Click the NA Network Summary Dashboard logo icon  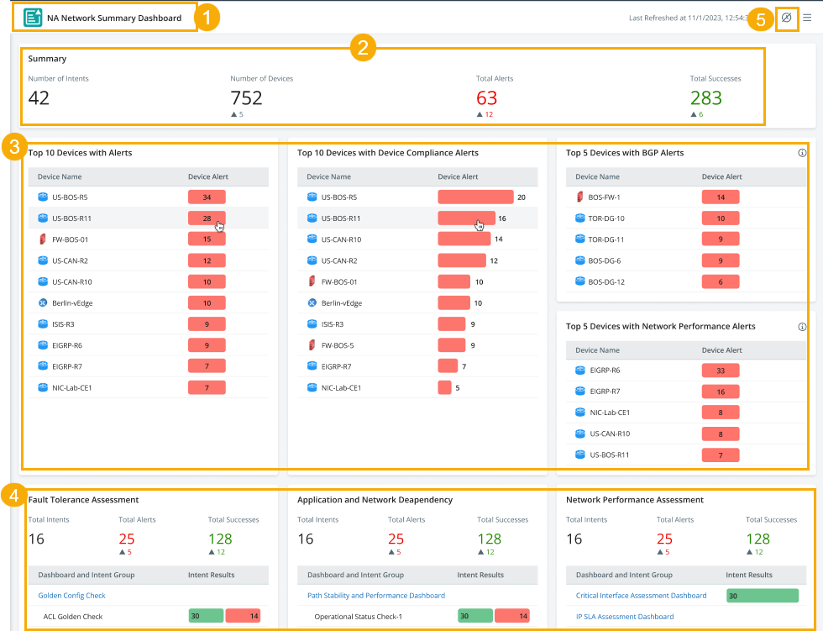(x=33, y=18)
